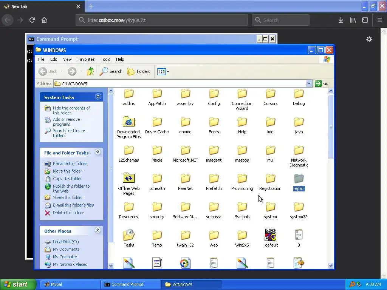This screenshot has width=387, height=290.
Task: Click the Back button in Explorer
Action: (x=48, y=71)
